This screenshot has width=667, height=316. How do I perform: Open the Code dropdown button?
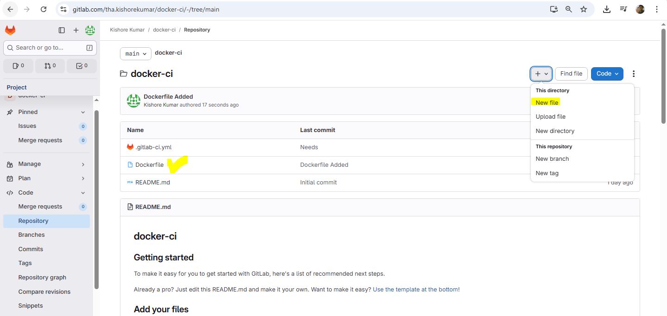click(x=607, y=74)
